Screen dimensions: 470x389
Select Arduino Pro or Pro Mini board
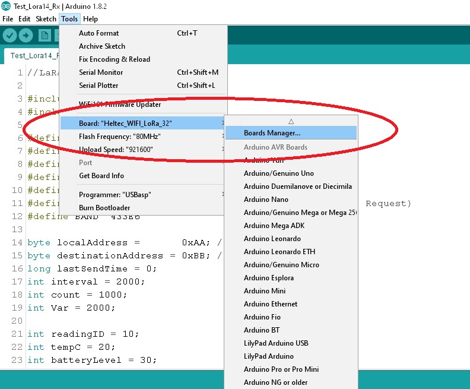tap(291, 369)
